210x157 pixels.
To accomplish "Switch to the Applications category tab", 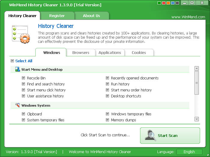I will (x=110, y=52).
